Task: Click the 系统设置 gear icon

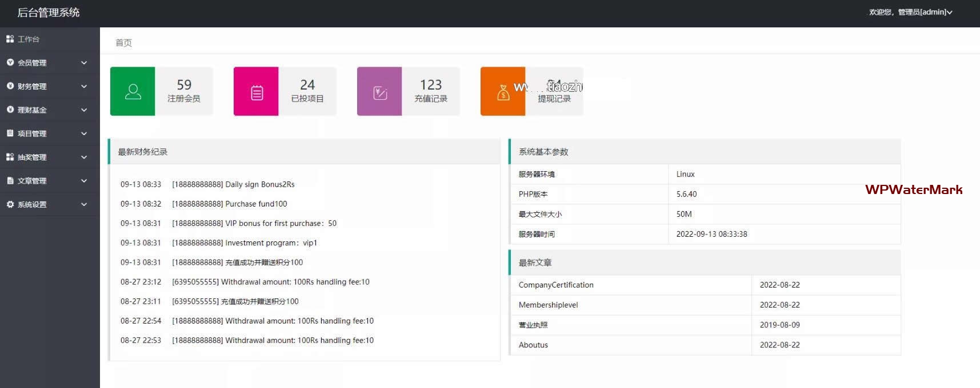Action: point(10,204)
